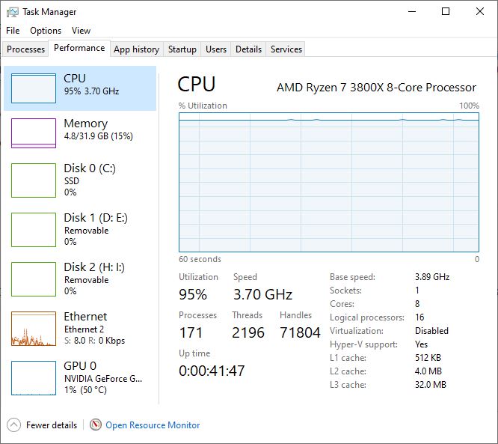The height and width of the screenshot is (444, 498).
Task: Select the CPU mini graph thumbnail
Action: pos(34,88)
